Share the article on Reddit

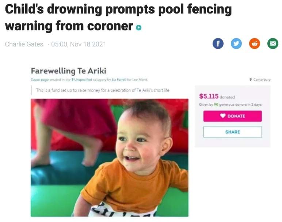(255, 44)
